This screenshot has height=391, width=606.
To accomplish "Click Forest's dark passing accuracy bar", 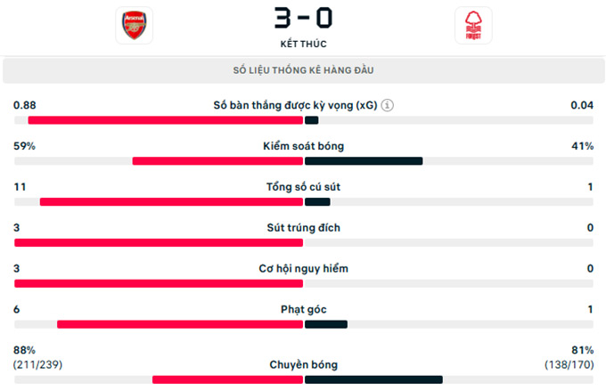I will [x=373, y=379].
